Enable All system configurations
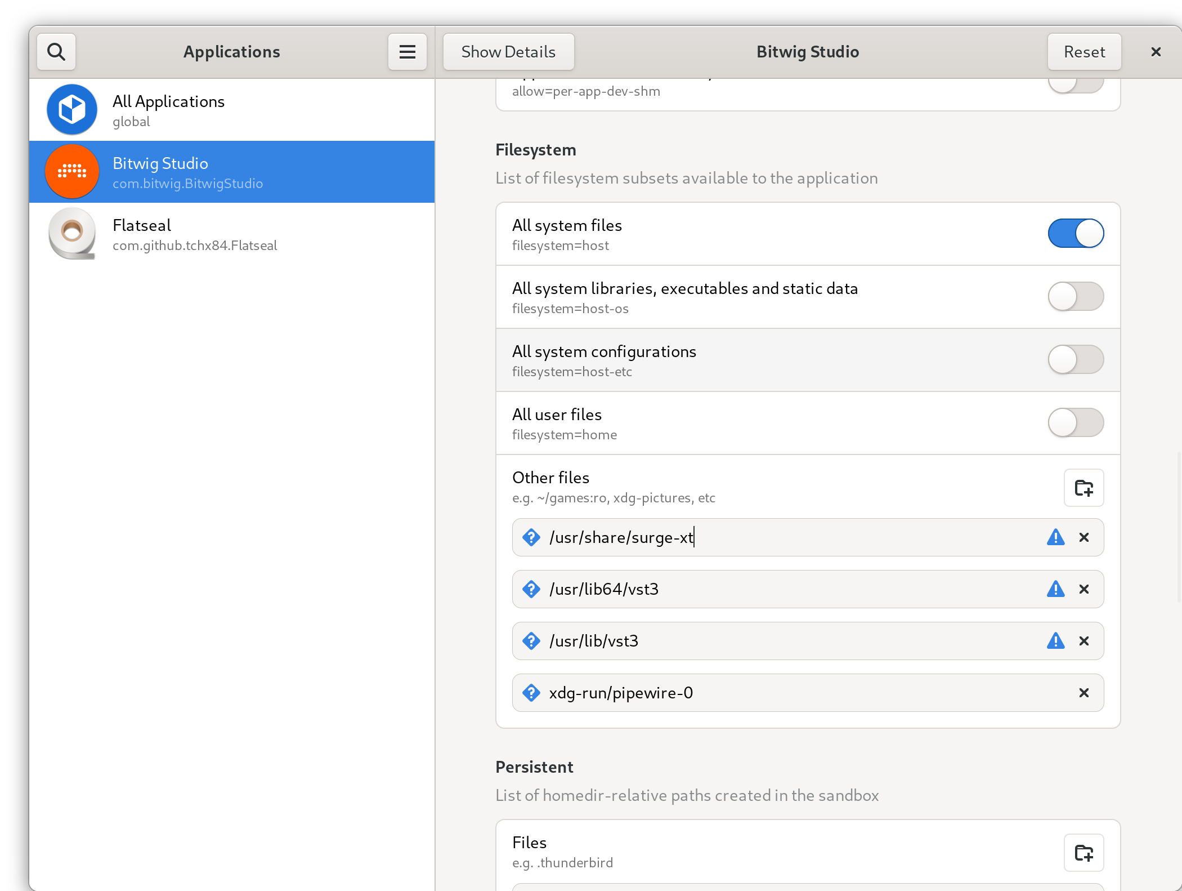Viewport: 1182px width, 891px height. point(1076,360)
